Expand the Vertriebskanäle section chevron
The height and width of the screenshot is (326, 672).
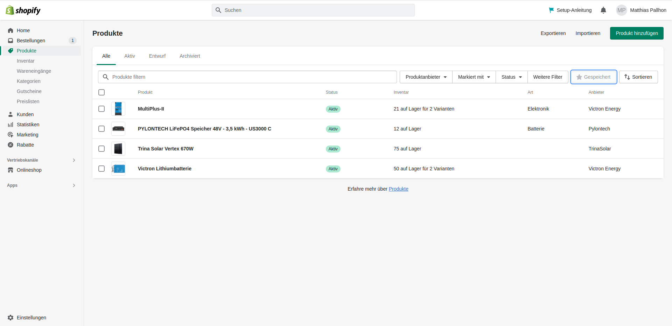[74, 160]
